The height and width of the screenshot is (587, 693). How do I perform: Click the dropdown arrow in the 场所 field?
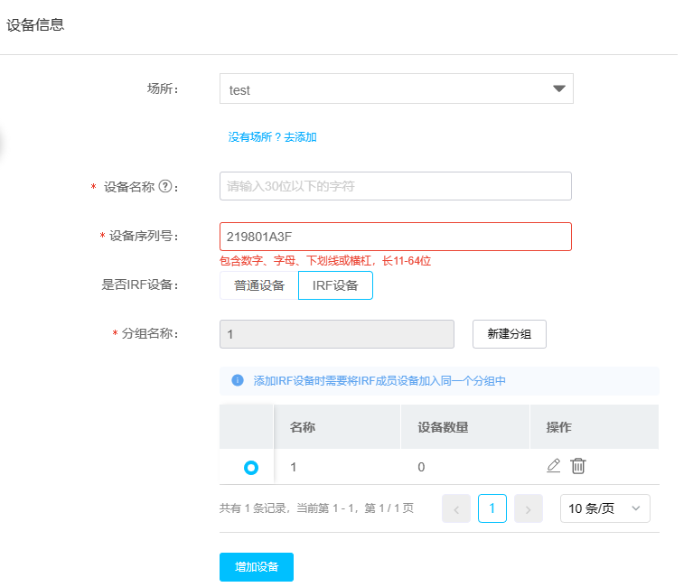[x=558, y=89]
